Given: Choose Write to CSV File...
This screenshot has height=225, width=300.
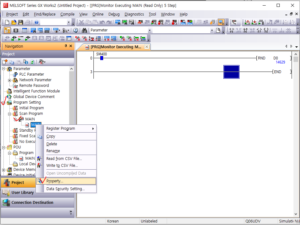Looking at the screenshot, I should click(66, 166).
